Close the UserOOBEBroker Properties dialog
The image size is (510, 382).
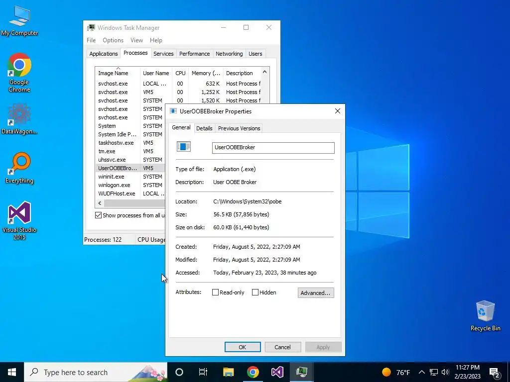(x=338, y=111)
